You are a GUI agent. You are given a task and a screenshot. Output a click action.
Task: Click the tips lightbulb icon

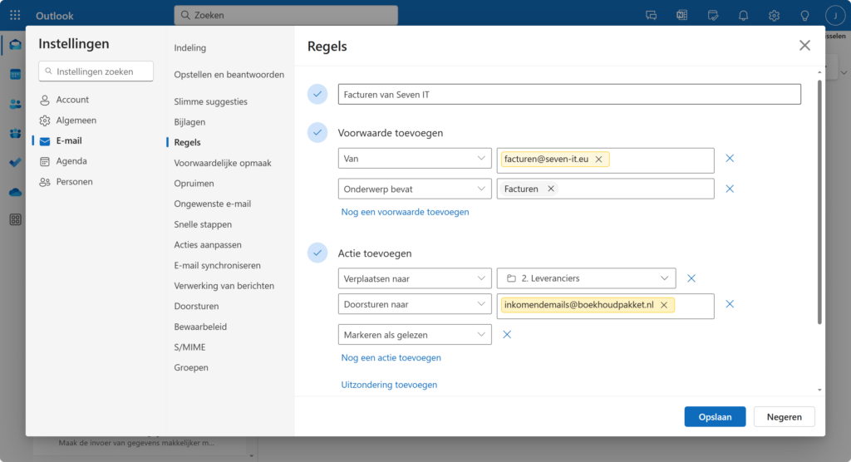pos(804,15)
